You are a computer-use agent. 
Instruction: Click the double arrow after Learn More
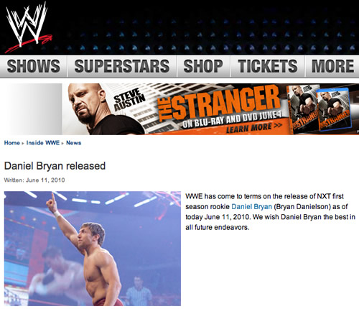point(278,125)
